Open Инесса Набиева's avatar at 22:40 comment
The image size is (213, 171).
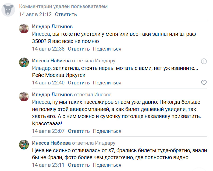click(x=24, y=62)
